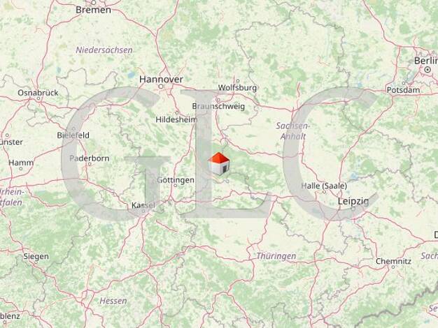
Task: Click the Chemnitz city dot marker
Action: click(393, 267)
